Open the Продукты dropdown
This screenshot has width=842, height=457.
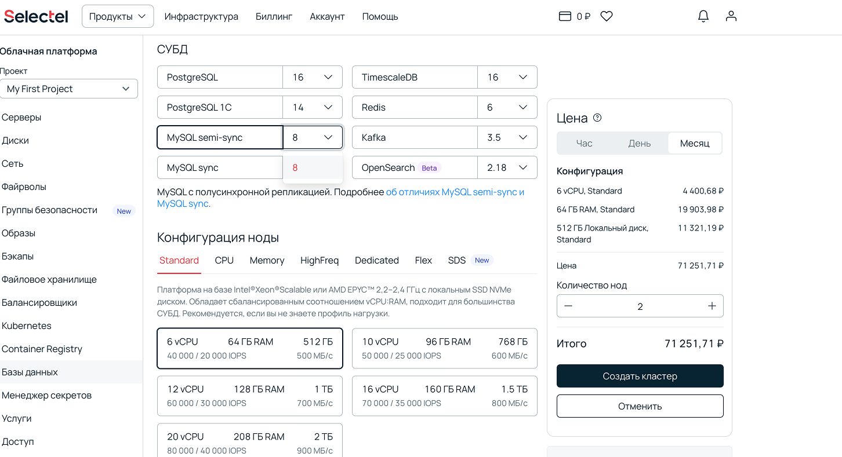[x=118, y=16]
